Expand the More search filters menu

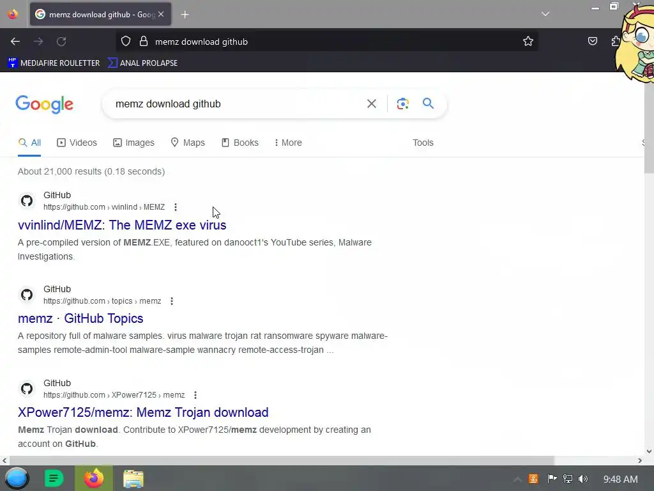coord(288,143)
